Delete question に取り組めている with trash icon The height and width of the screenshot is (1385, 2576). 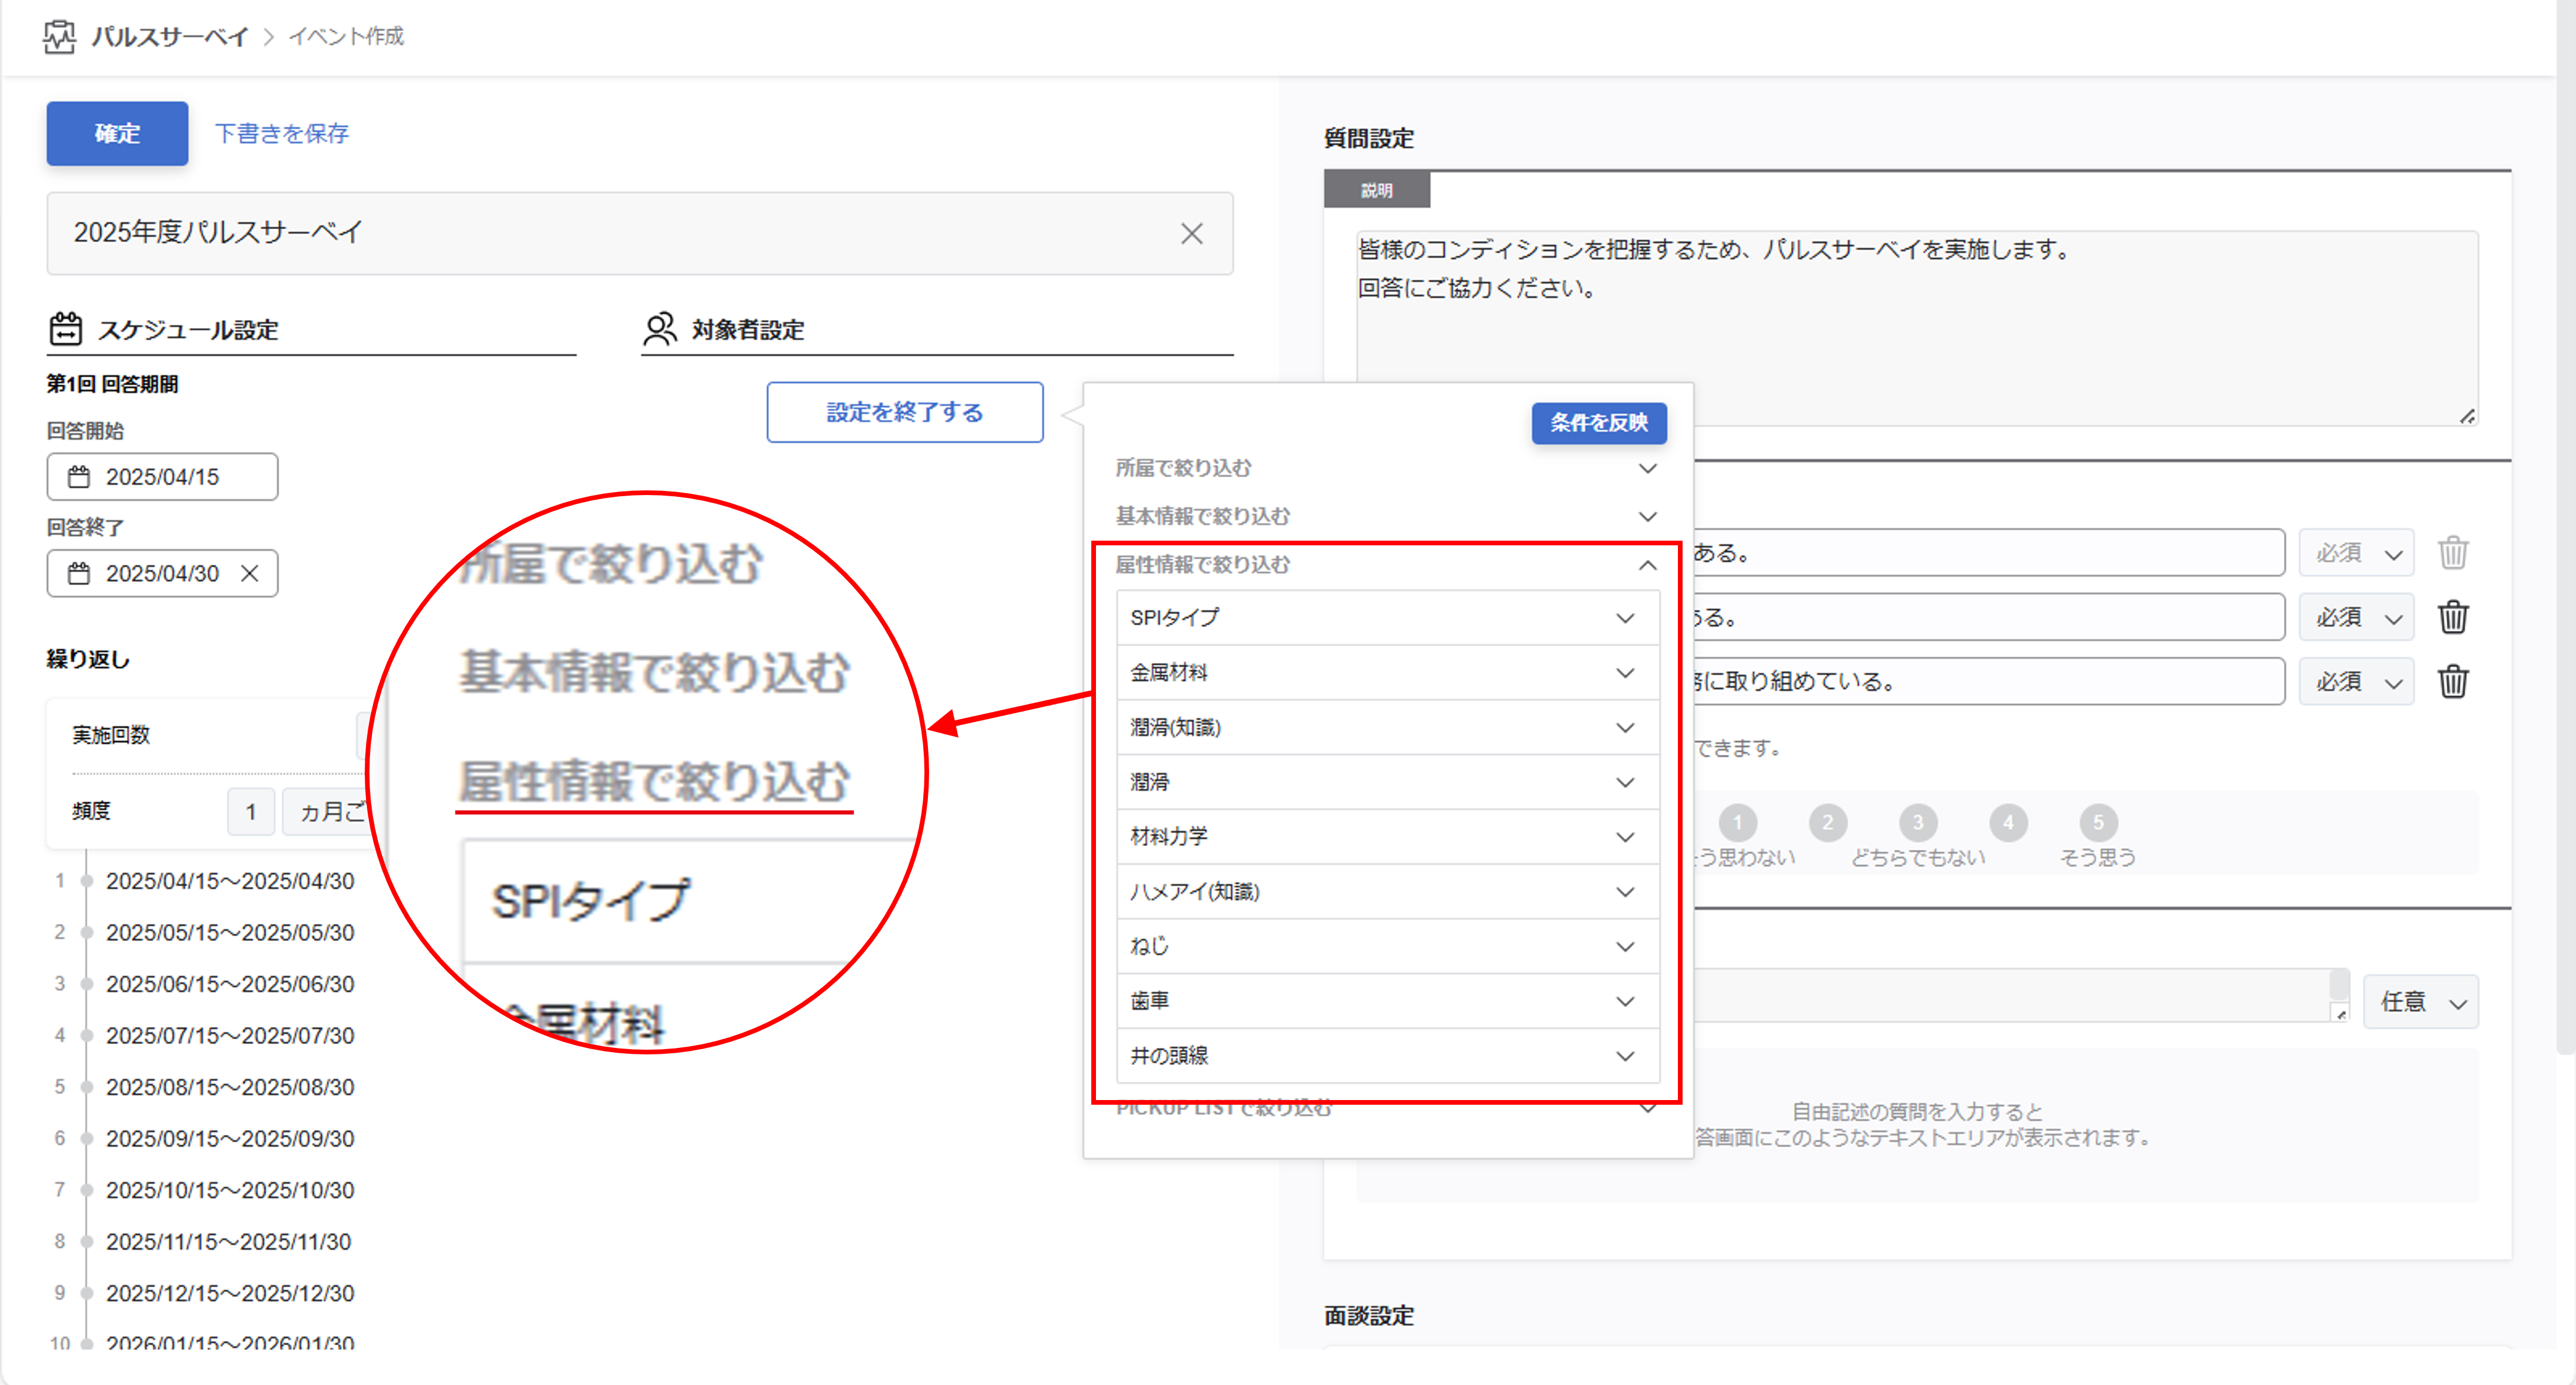click(x=2453, y=682)
